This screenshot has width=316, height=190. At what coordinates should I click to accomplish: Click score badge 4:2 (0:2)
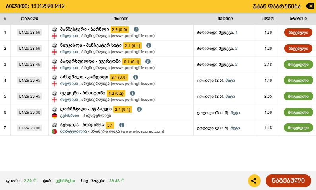point(116,94)
